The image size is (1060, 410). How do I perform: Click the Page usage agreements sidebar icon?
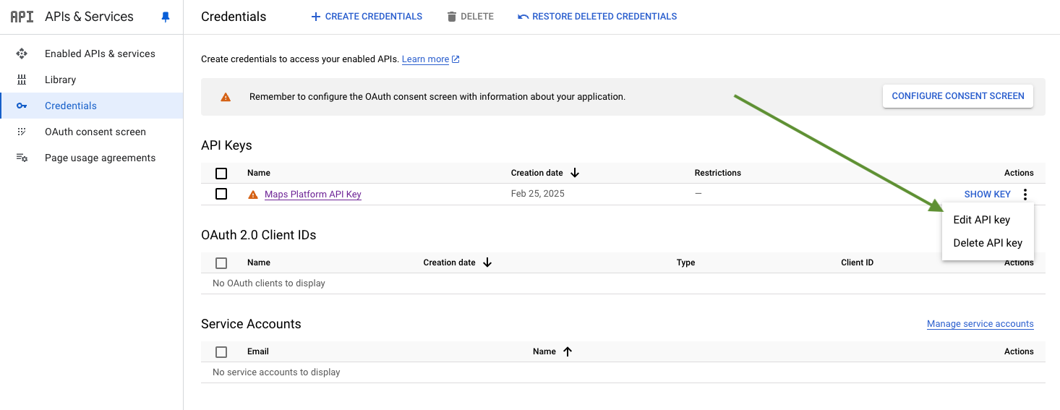coord(22,158)
